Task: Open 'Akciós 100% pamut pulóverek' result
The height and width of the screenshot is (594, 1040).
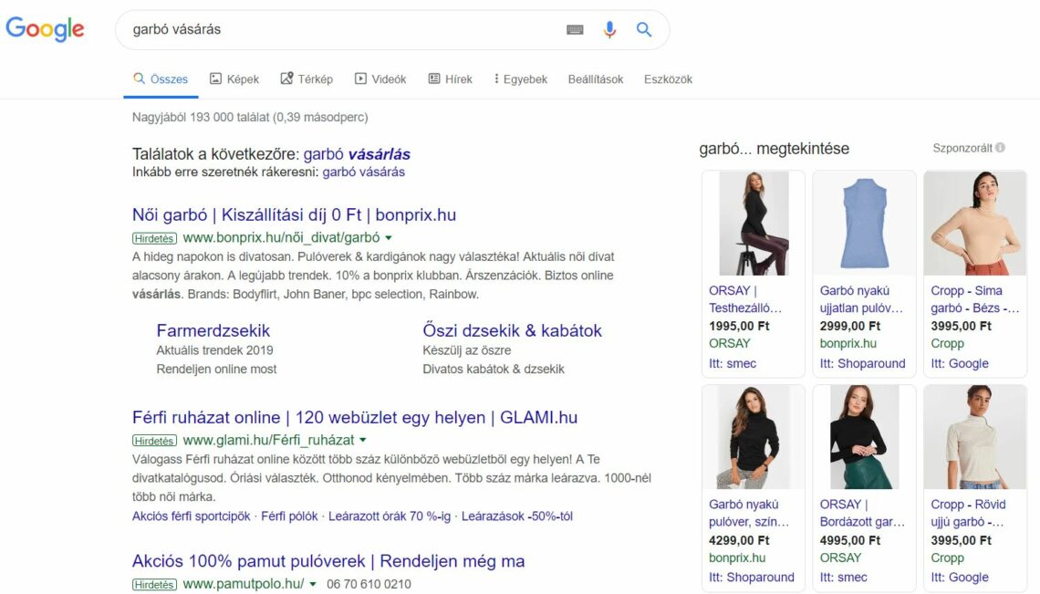Action: coord(328,561)
